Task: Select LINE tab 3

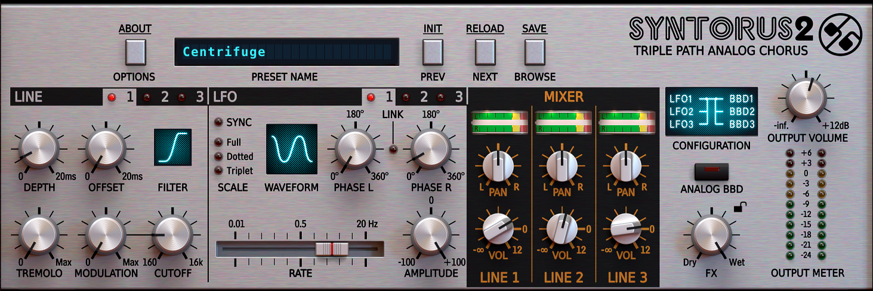Action: point(190,97)
